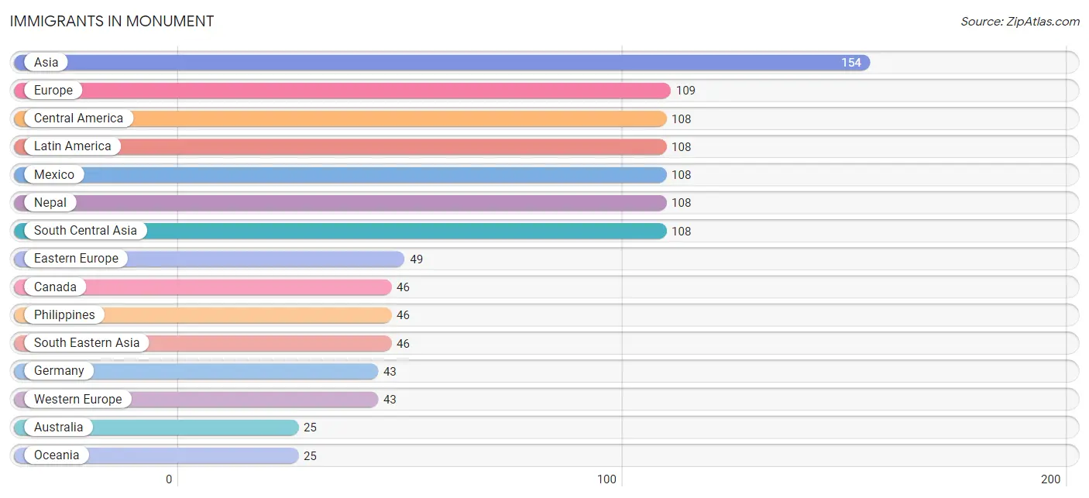Viewport: 1089px width, 498px height.
Task: Select the Australia bar
Action: pyautogui.click(x=156, y=428)
